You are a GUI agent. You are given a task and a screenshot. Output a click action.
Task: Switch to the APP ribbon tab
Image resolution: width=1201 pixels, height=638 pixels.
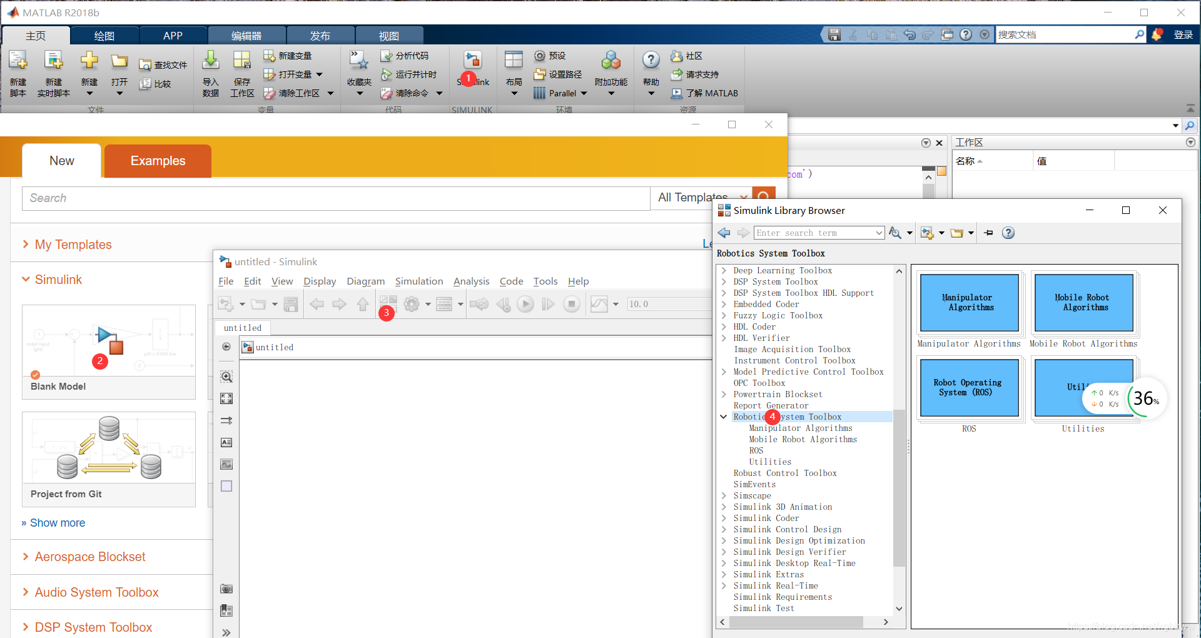point(173,36)
